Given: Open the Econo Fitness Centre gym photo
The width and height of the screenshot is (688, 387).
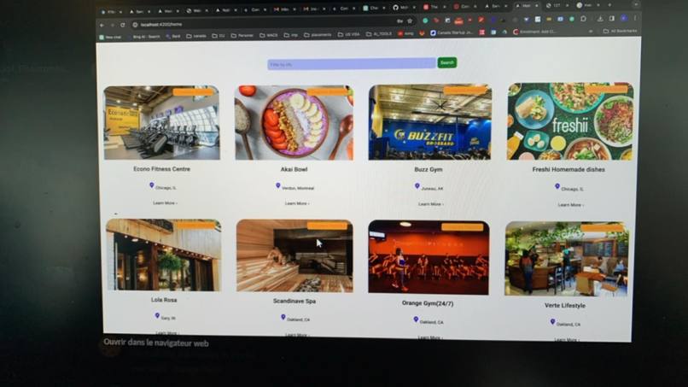Looking at the screenshot, I should click(x=161, y=123).
